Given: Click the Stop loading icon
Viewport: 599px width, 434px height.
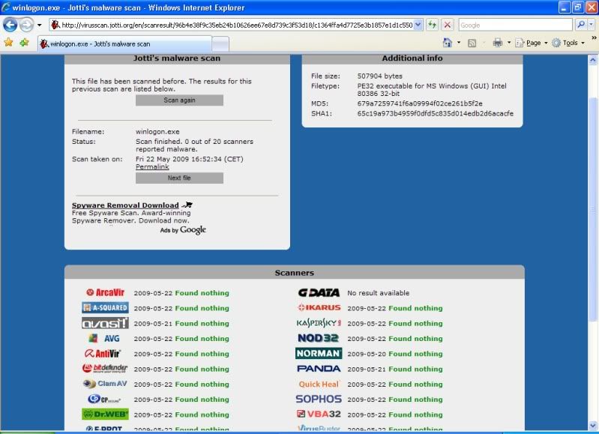Looking at the screenshot, I should [x=448, y=25].
